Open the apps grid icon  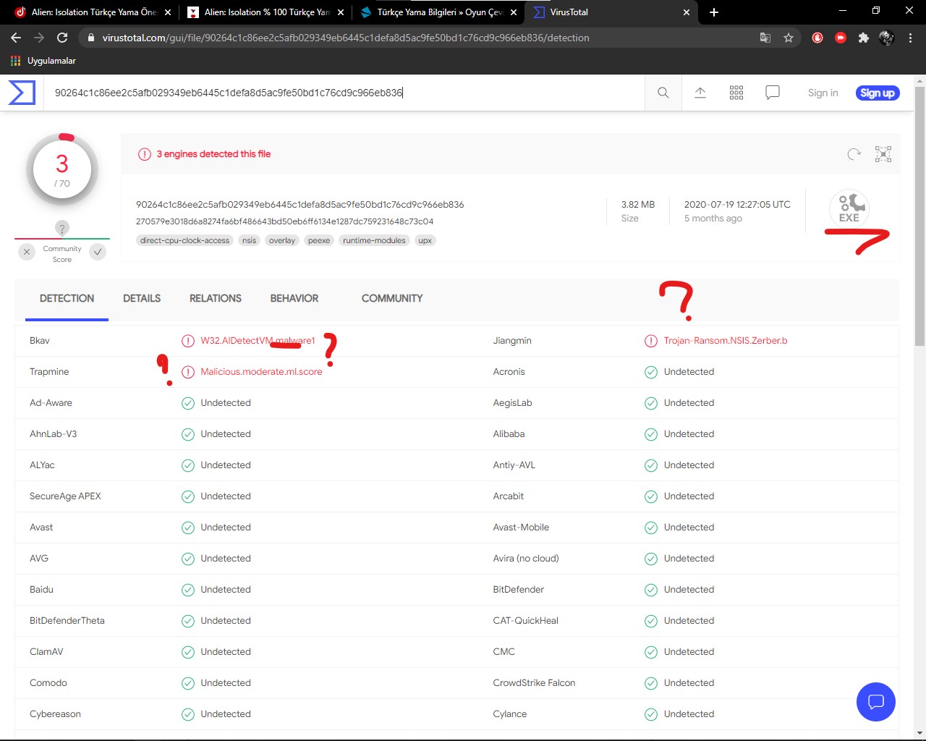736,93
